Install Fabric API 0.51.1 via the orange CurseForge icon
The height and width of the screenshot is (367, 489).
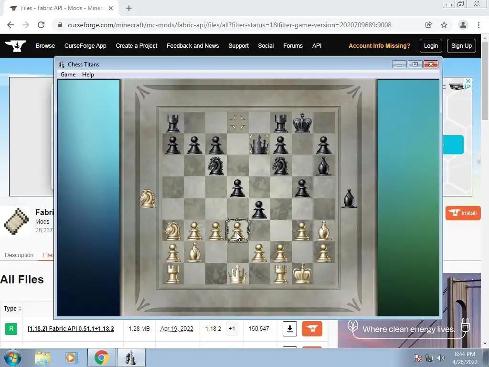click(312, 329)
